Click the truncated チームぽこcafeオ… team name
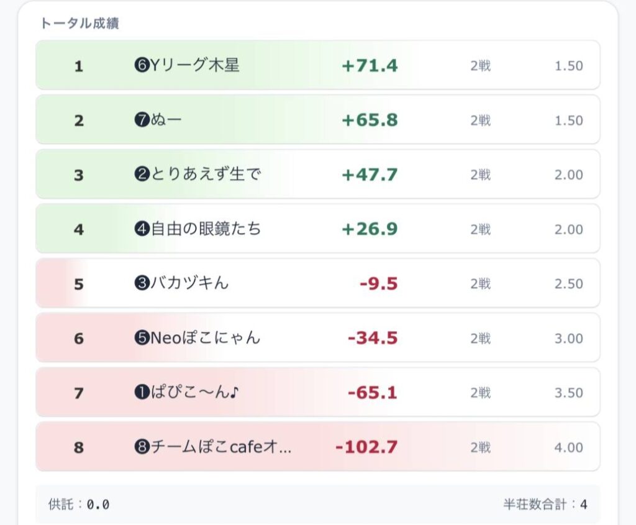The height and width of the screenshot is (525, 636). point(220,447)
